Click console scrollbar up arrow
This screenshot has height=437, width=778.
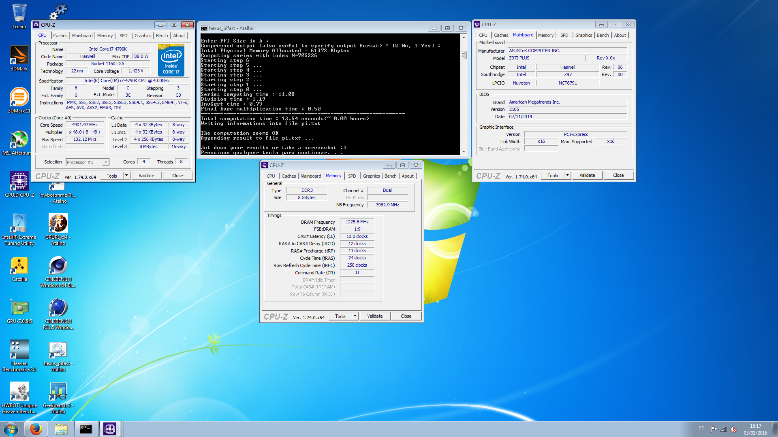[464, 37]
